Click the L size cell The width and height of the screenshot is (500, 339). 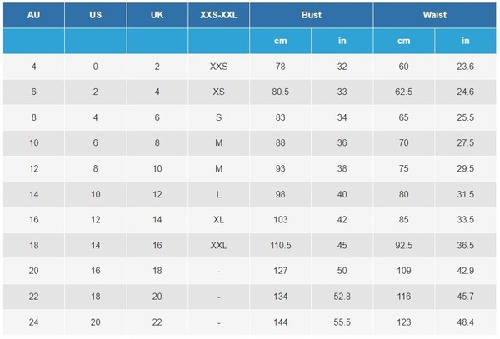(x=218, y=194)
